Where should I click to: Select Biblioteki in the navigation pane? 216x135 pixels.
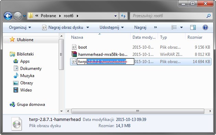25,54
